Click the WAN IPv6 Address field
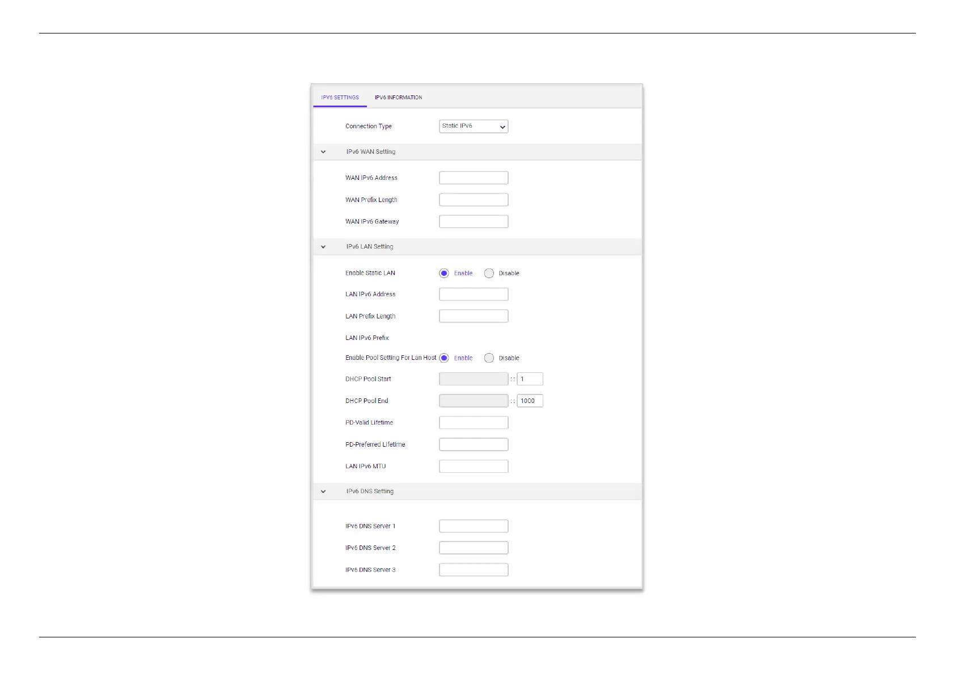Viewport: 955px width, 676px height. point(474,178)
